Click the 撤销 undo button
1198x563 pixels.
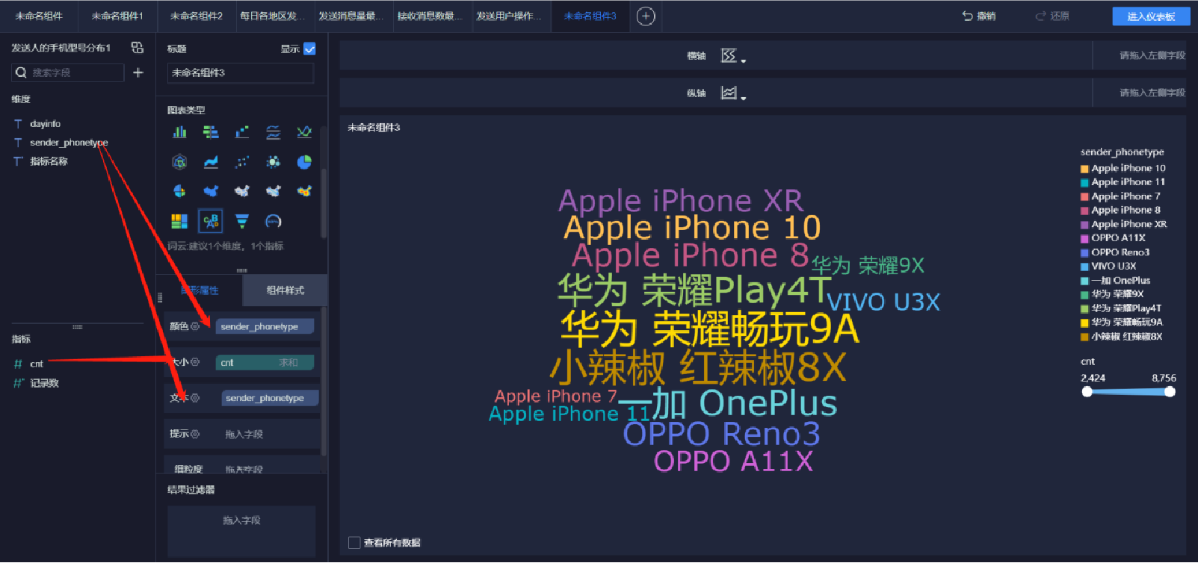tap(979, 16)
